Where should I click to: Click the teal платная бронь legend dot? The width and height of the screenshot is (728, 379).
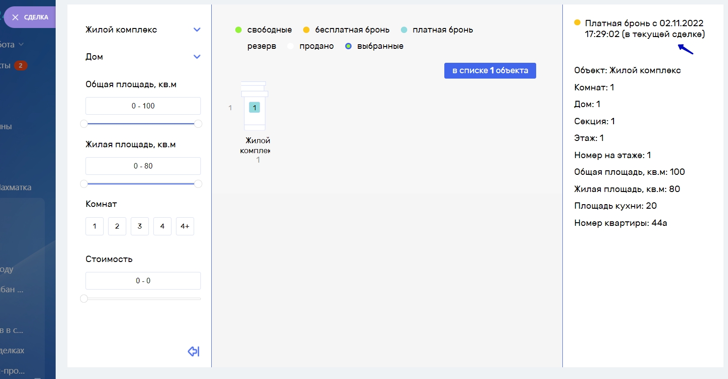(x=404, y=30)
